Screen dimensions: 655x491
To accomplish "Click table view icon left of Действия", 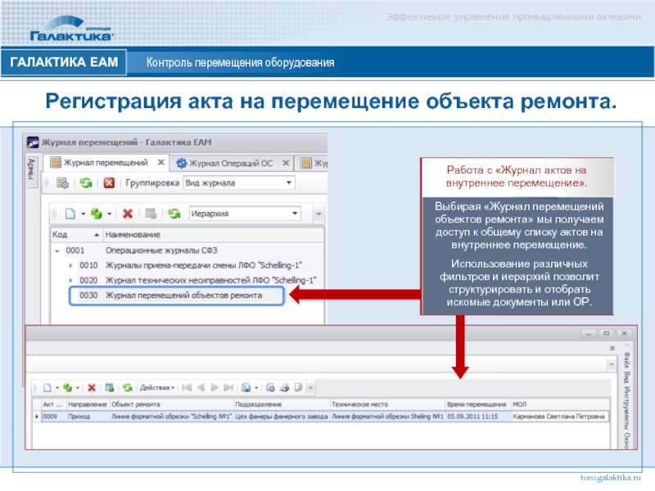I will pos(110,388).
